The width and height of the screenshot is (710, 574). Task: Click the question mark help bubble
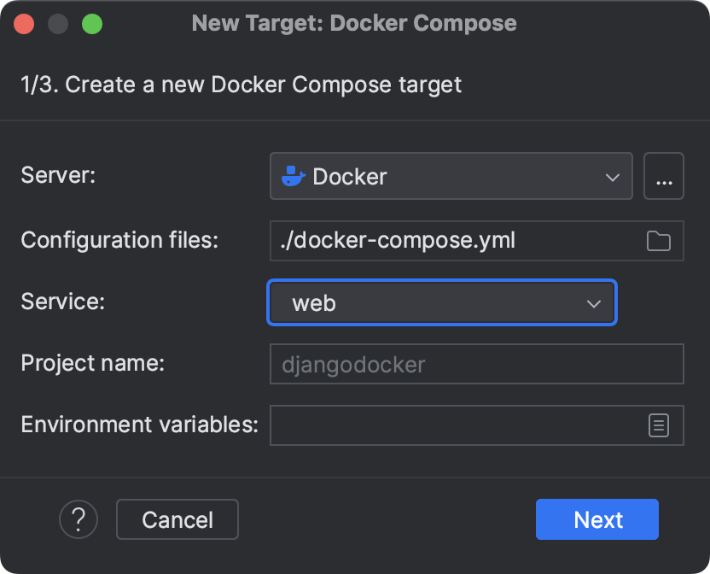coord(78,519)
